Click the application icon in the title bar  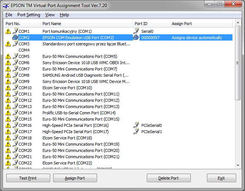pyautogui.click(x=6, y=6)
